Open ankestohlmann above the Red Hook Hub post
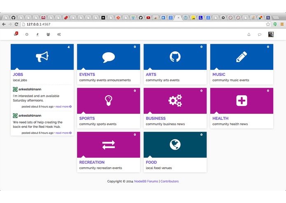 coord(30,115)
